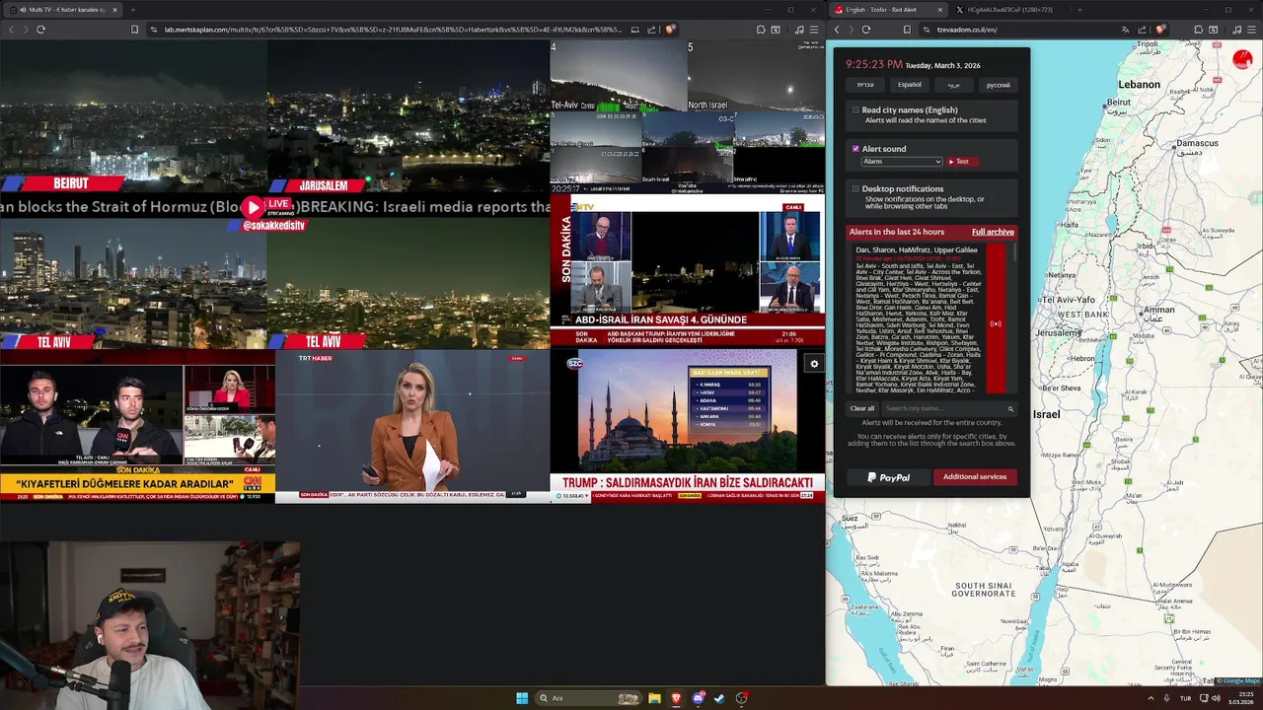Reload the tzevaadom Red Alert page

[x=866, y=30]
